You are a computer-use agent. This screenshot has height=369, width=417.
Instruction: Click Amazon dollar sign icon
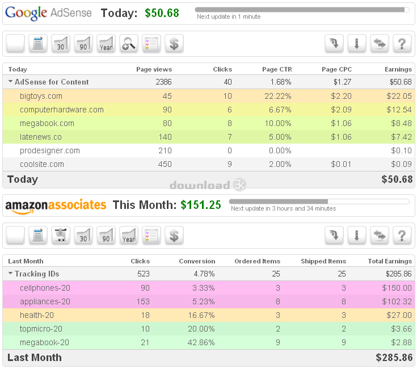click(x=174, y=236)
